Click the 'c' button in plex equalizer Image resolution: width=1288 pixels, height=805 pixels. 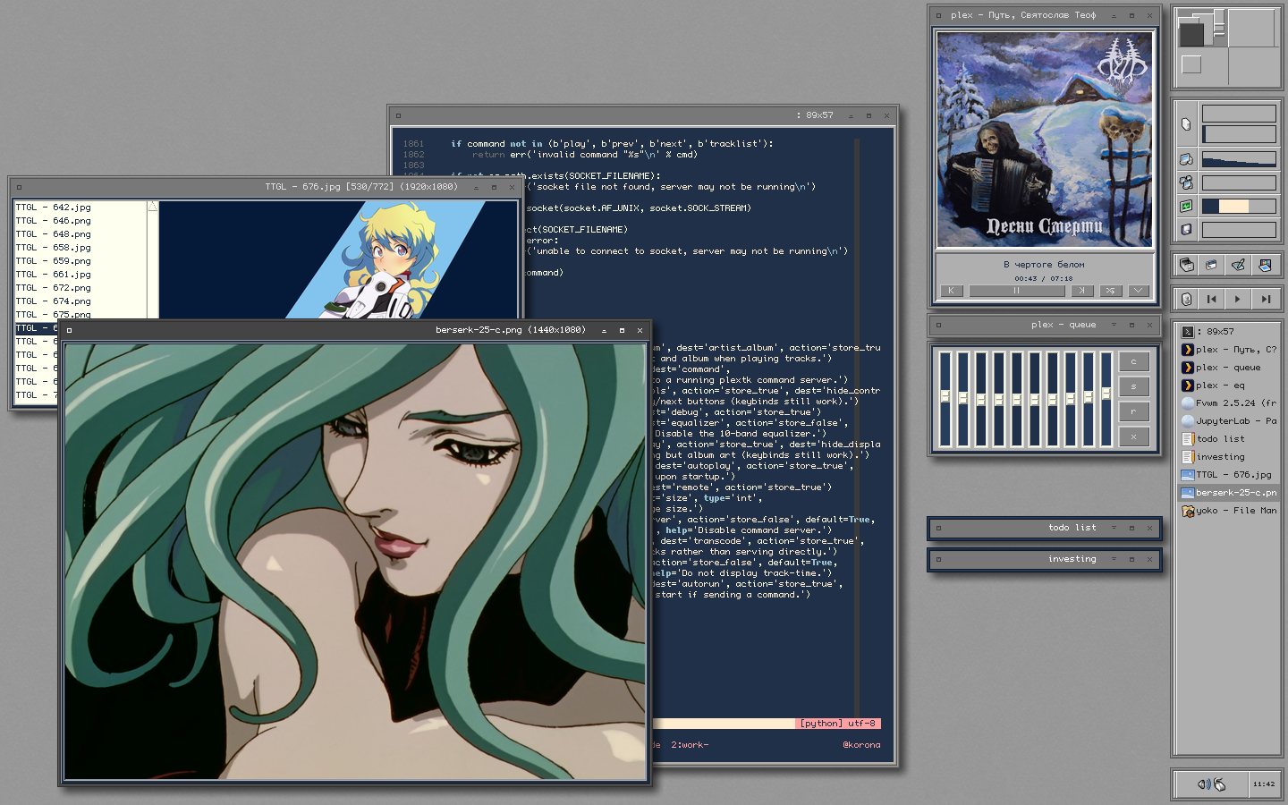click(1133, 361)
